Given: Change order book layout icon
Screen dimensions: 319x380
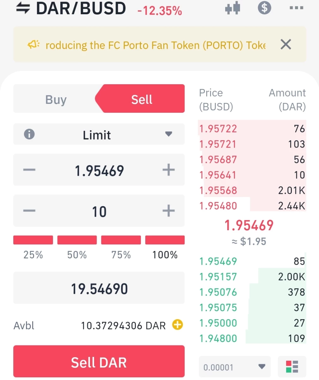Looking at the screenshot, I should 292,366.
